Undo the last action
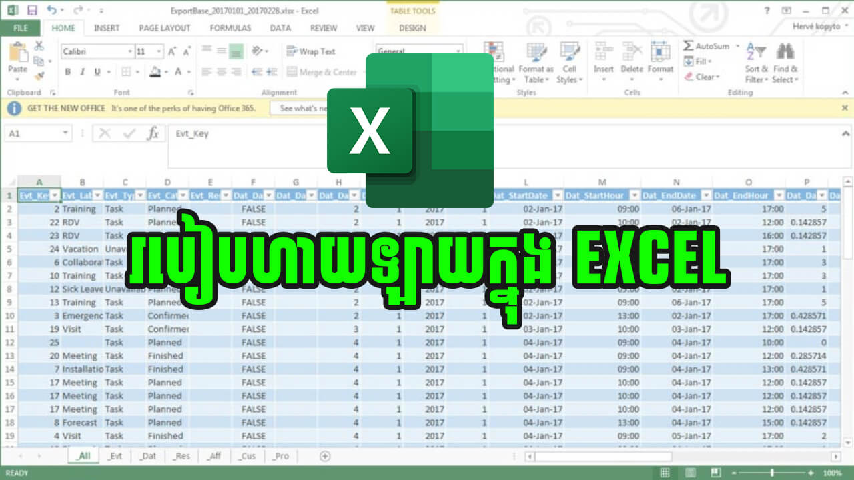 pyautogui.click(x=52, y=11)
